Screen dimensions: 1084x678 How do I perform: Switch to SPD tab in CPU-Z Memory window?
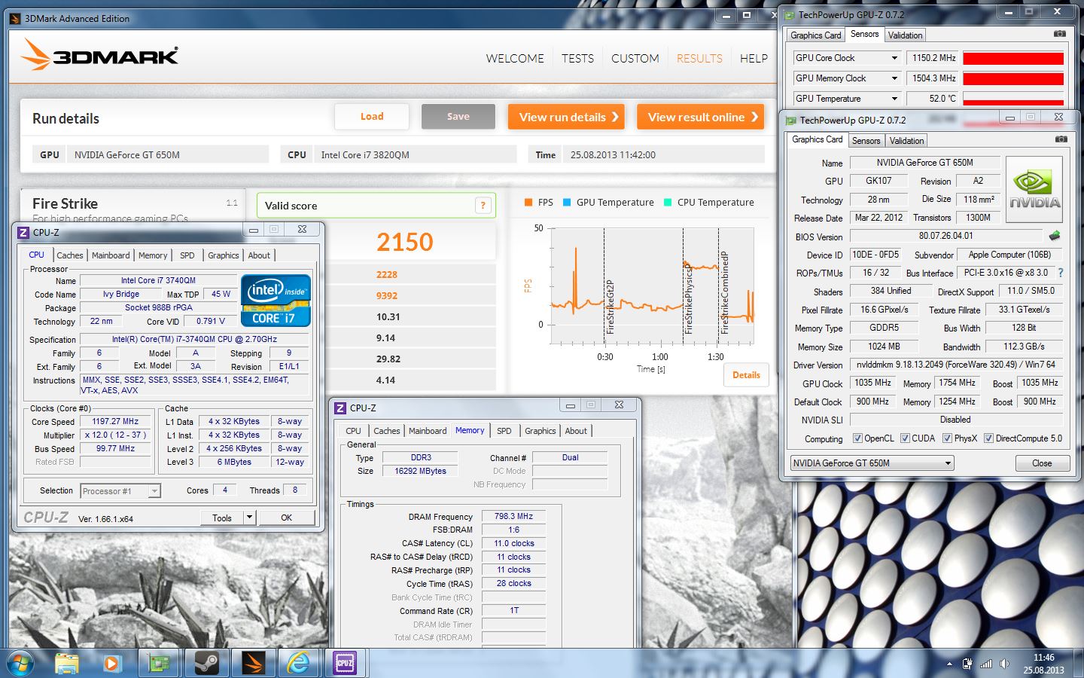pos(504,431)
